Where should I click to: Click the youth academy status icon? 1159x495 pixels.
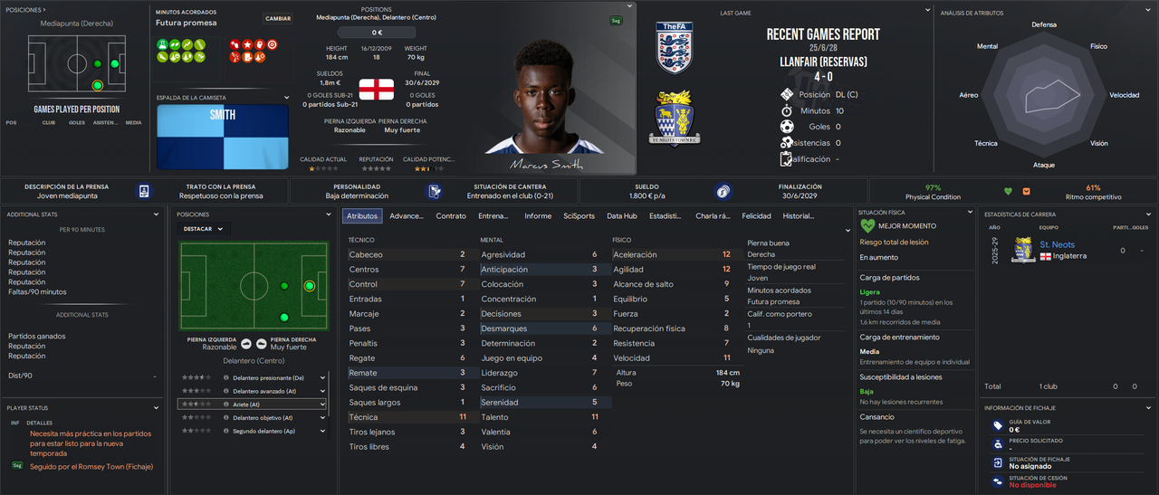(435, 191)
